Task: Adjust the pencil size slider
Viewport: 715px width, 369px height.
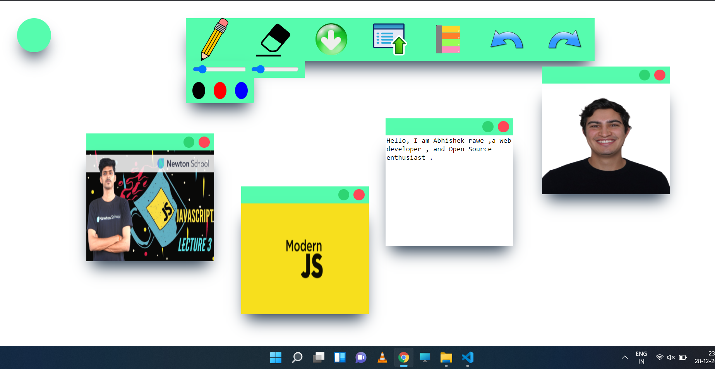Action: (x=219, y=69)
